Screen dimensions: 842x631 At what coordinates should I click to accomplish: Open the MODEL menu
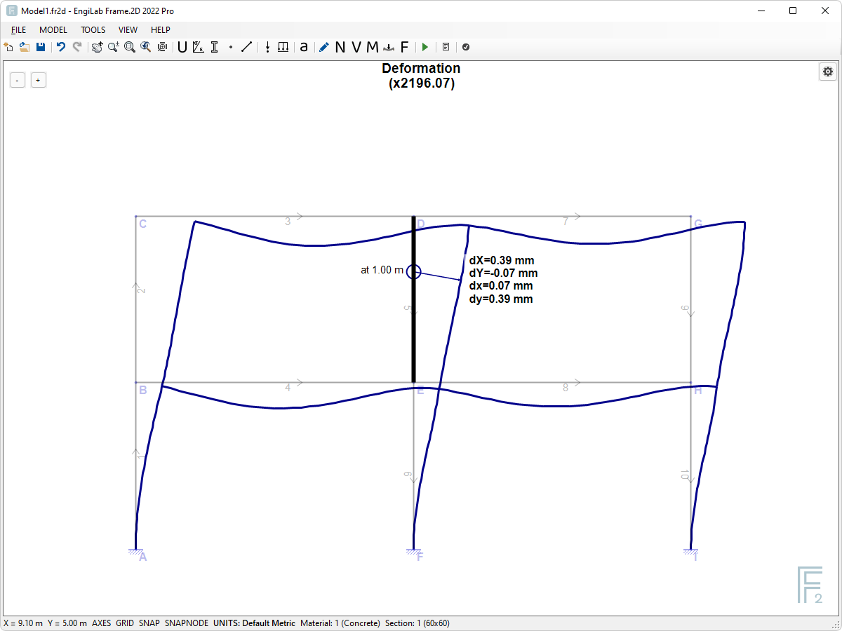pyautogui.click(x=53, y=30)
